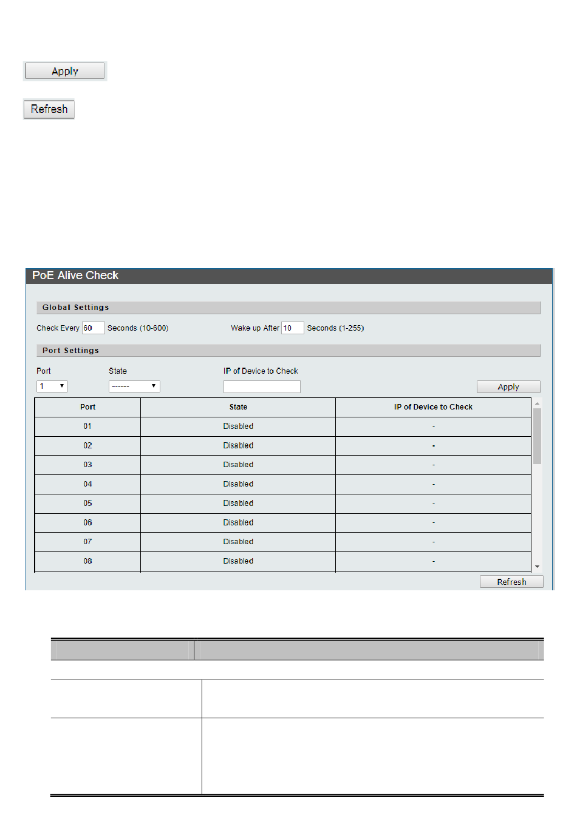Open the Port number dropdown

coord(52,386)
